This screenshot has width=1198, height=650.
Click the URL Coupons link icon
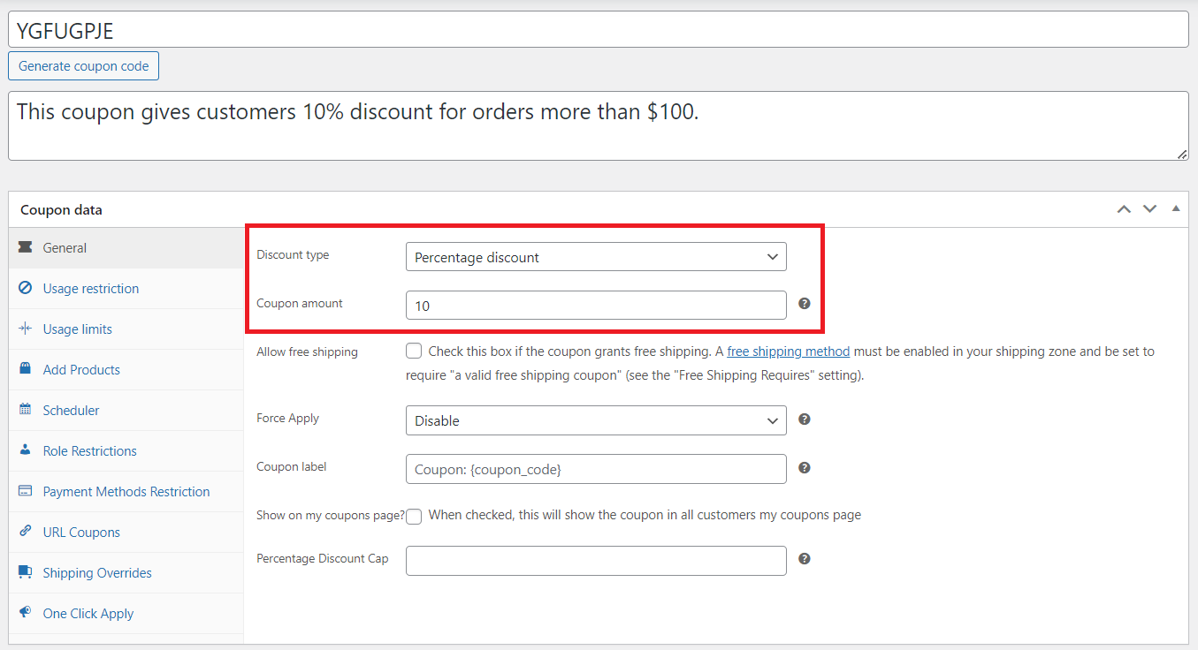pyautogui.click(x=27, y=532)
